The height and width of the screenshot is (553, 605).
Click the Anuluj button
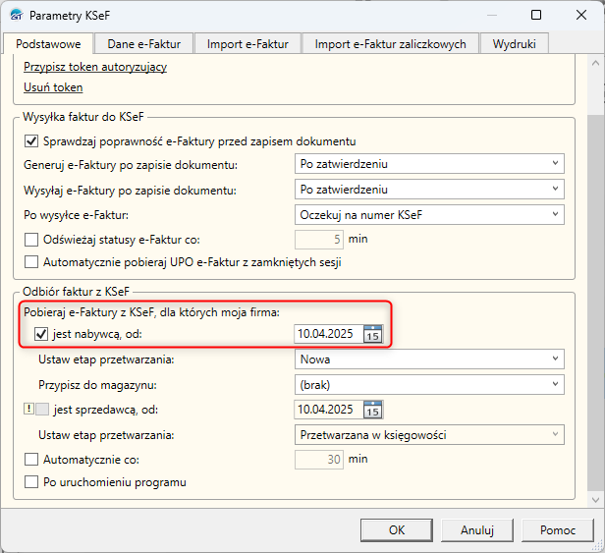click(x=476, y=529)
